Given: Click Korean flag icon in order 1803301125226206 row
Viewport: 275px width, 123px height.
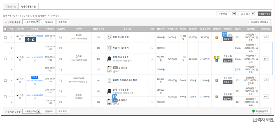Looking at the screenshot, I should click(x=17, y=36).
